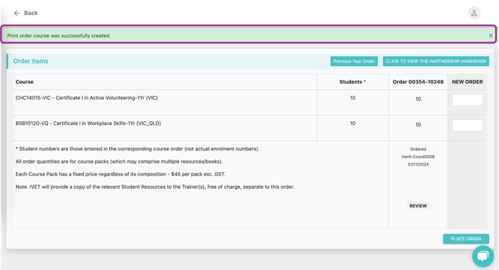Click the NEW ORDER column header
The height and width of the screenshot is (270, 499).
tap(467, 82)
